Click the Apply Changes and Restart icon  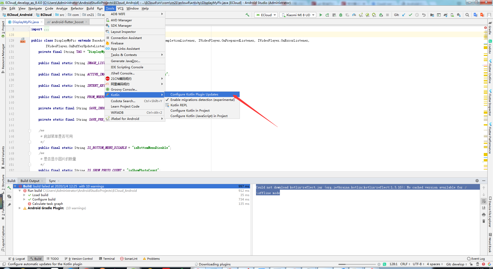click(x=327, y=15)
